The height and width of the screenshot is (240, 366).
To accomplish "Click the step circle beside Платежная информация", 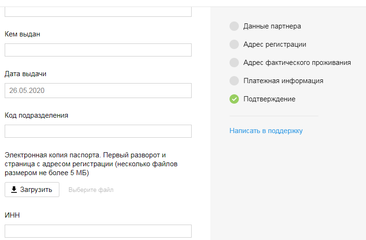I will (x=234, y=81).
